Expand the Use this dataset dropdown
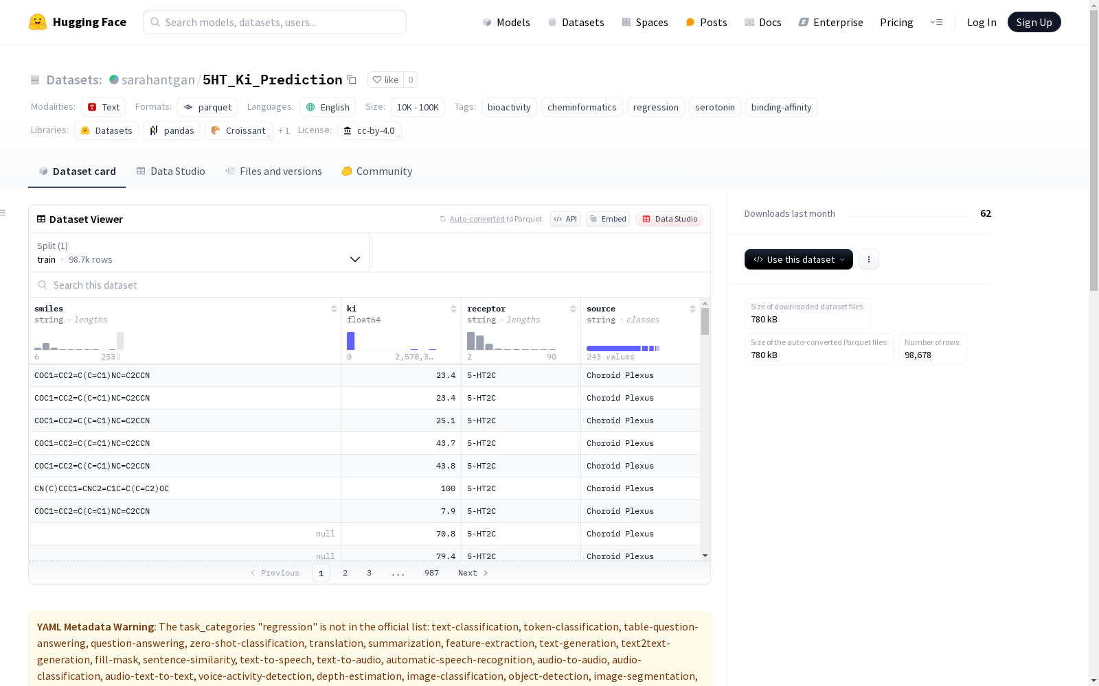 coord(799,259)
